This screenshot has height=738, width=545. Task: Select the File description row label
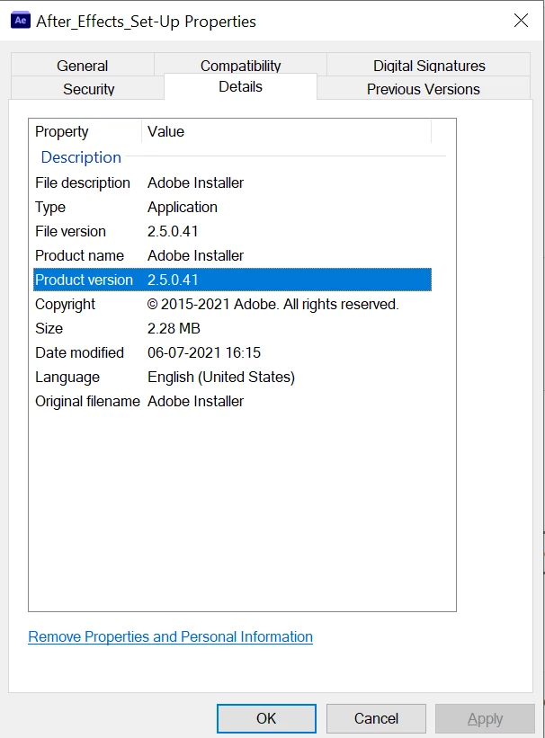click(x=83, y=182)
